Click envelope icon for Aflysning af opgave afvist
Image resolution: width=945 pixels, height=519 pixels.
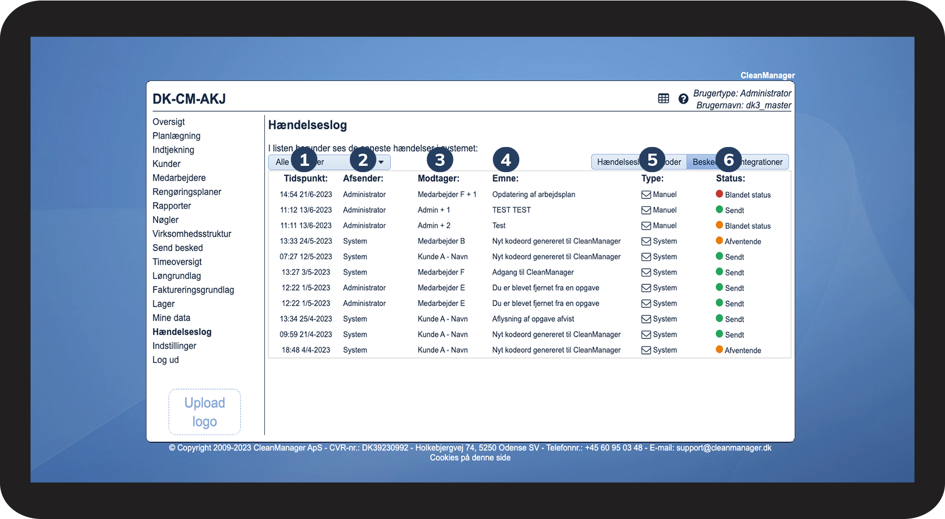point(646,319)
